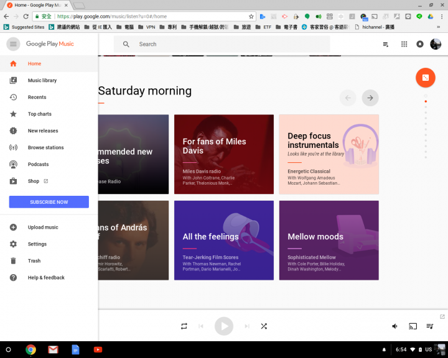The width and height of the screenshot is (448, 358).
Task: Click the Trash bin icon
Action: pos(13,260)
